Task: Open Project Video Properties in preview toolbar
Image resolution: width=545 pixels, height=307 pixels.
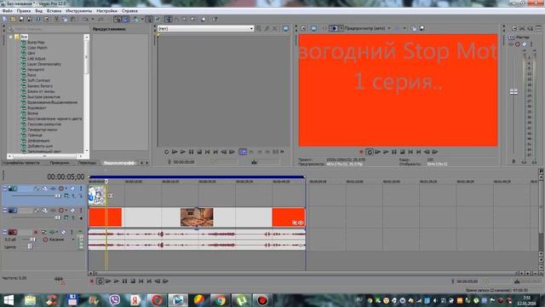Action: [x=303, y=28]
